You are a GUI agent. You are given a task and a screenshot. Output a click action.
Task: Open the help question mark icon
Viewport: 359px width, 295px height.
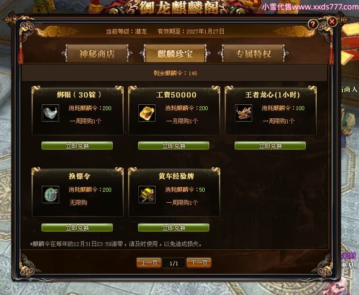313,24
